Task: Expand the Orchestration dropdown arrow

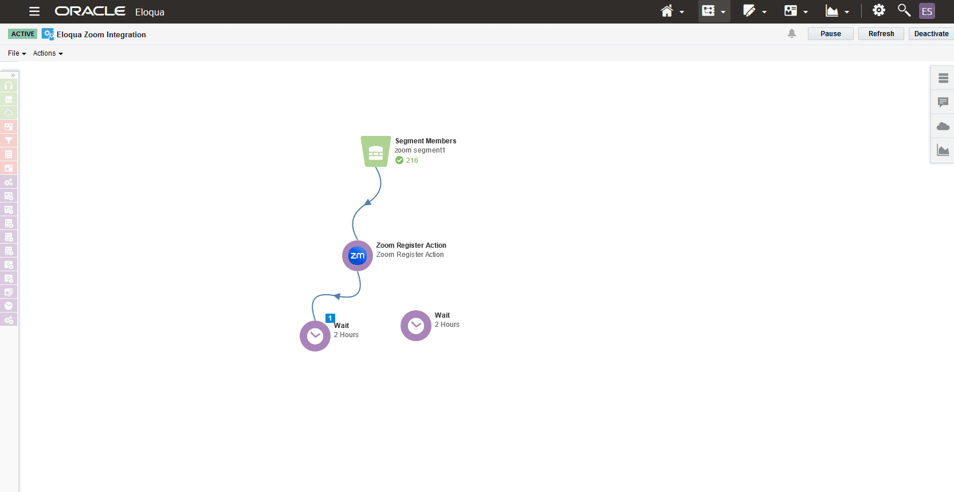Action: tap(723, 12)
